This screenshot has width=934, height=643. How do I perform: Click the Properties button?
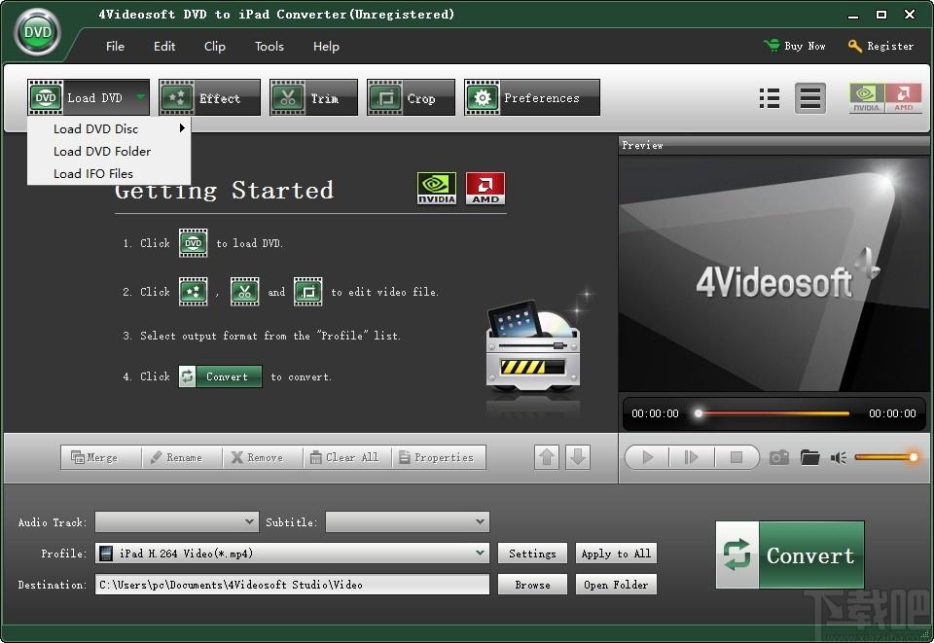[437, 457]
